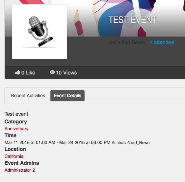Open the microphone event avatar image
The height and width of the screenshot is (182, 185).
pos(39,32)
